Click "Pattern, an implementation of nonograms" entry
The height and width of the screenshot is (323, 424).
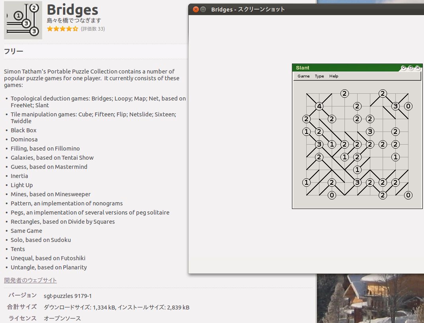point(66,203)
